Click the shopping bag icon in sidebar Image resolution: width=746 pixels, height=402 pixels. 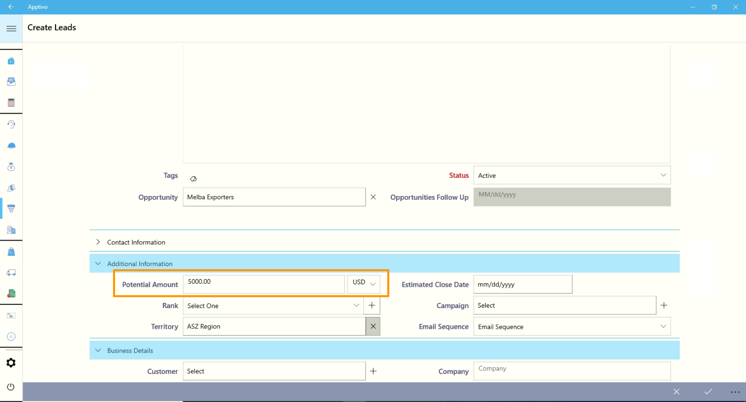click(11, 252)
